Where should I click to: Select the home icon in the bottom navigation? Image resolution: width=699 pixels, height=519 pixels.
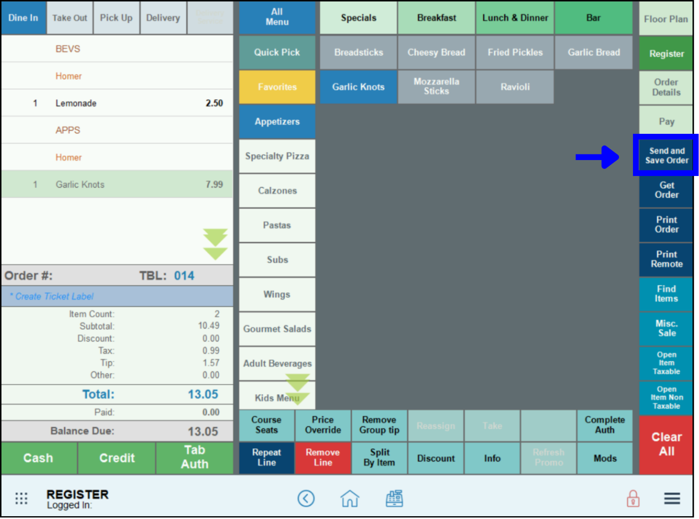350,498
